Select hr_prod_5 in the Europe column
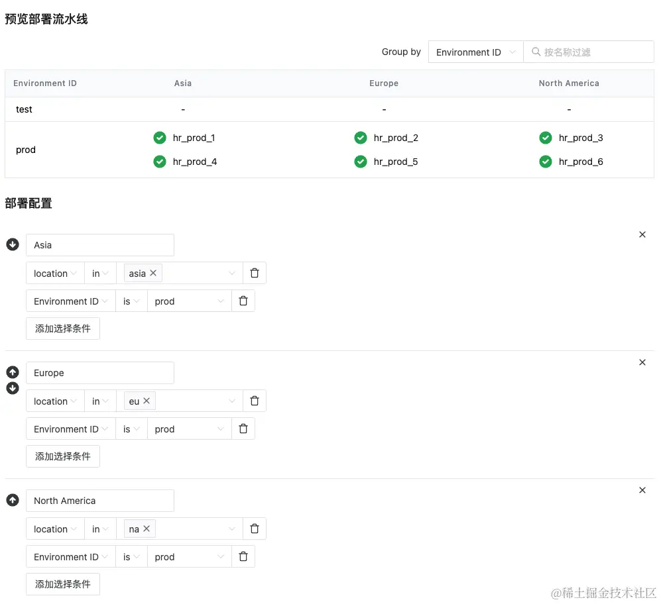This screenshot has height=604, width=661. click(x=396, y=162)
